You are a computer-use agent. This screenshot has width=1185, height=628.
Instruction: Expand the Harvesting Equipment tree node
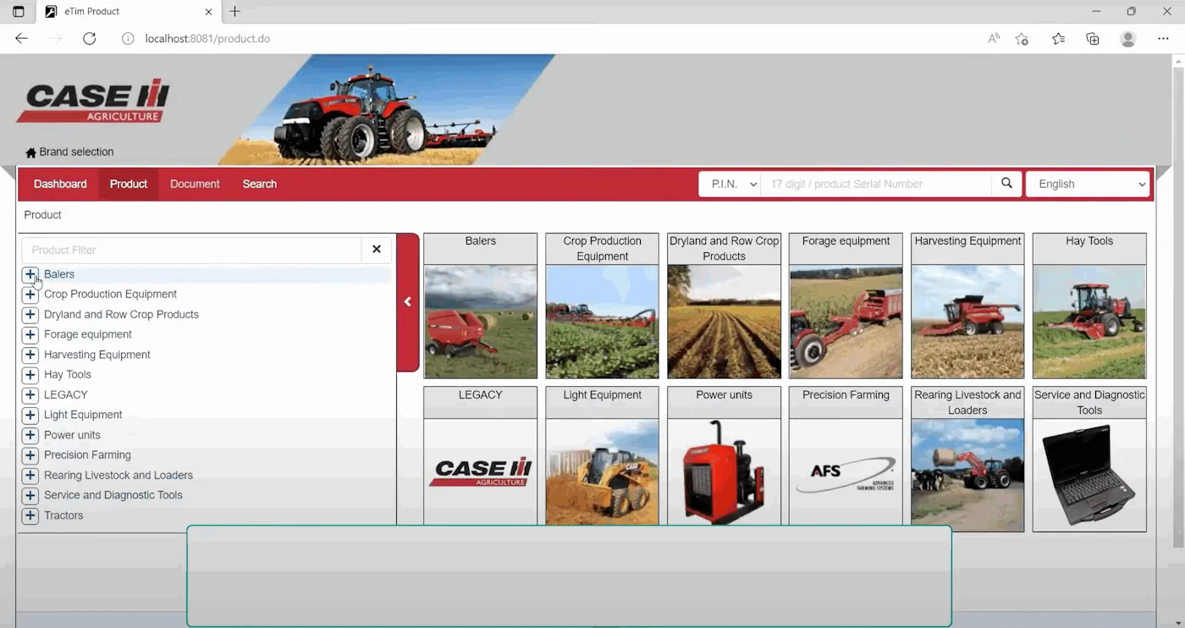30,355
